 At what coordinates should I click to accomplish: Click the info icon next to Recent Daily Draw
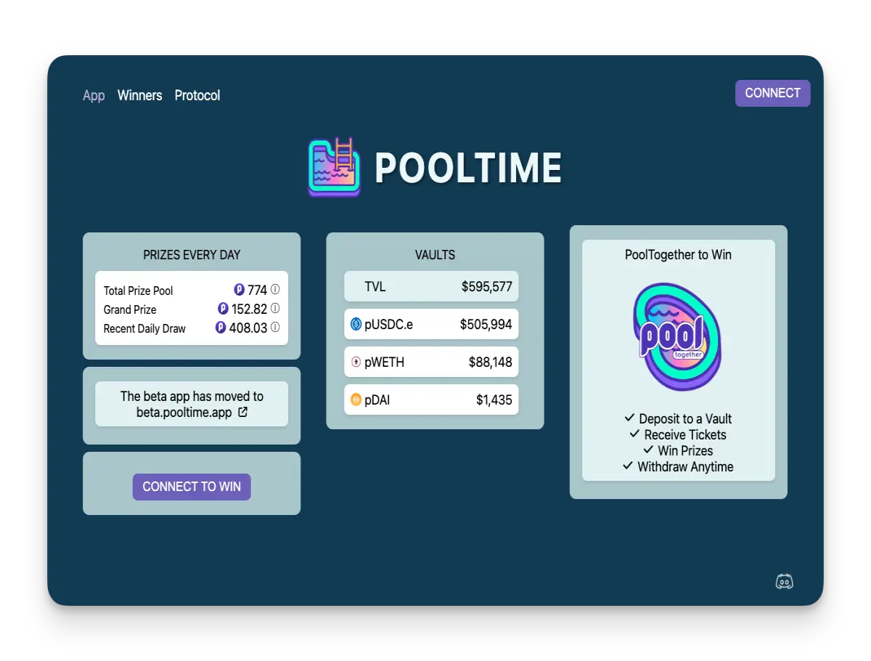pos(275,327)
